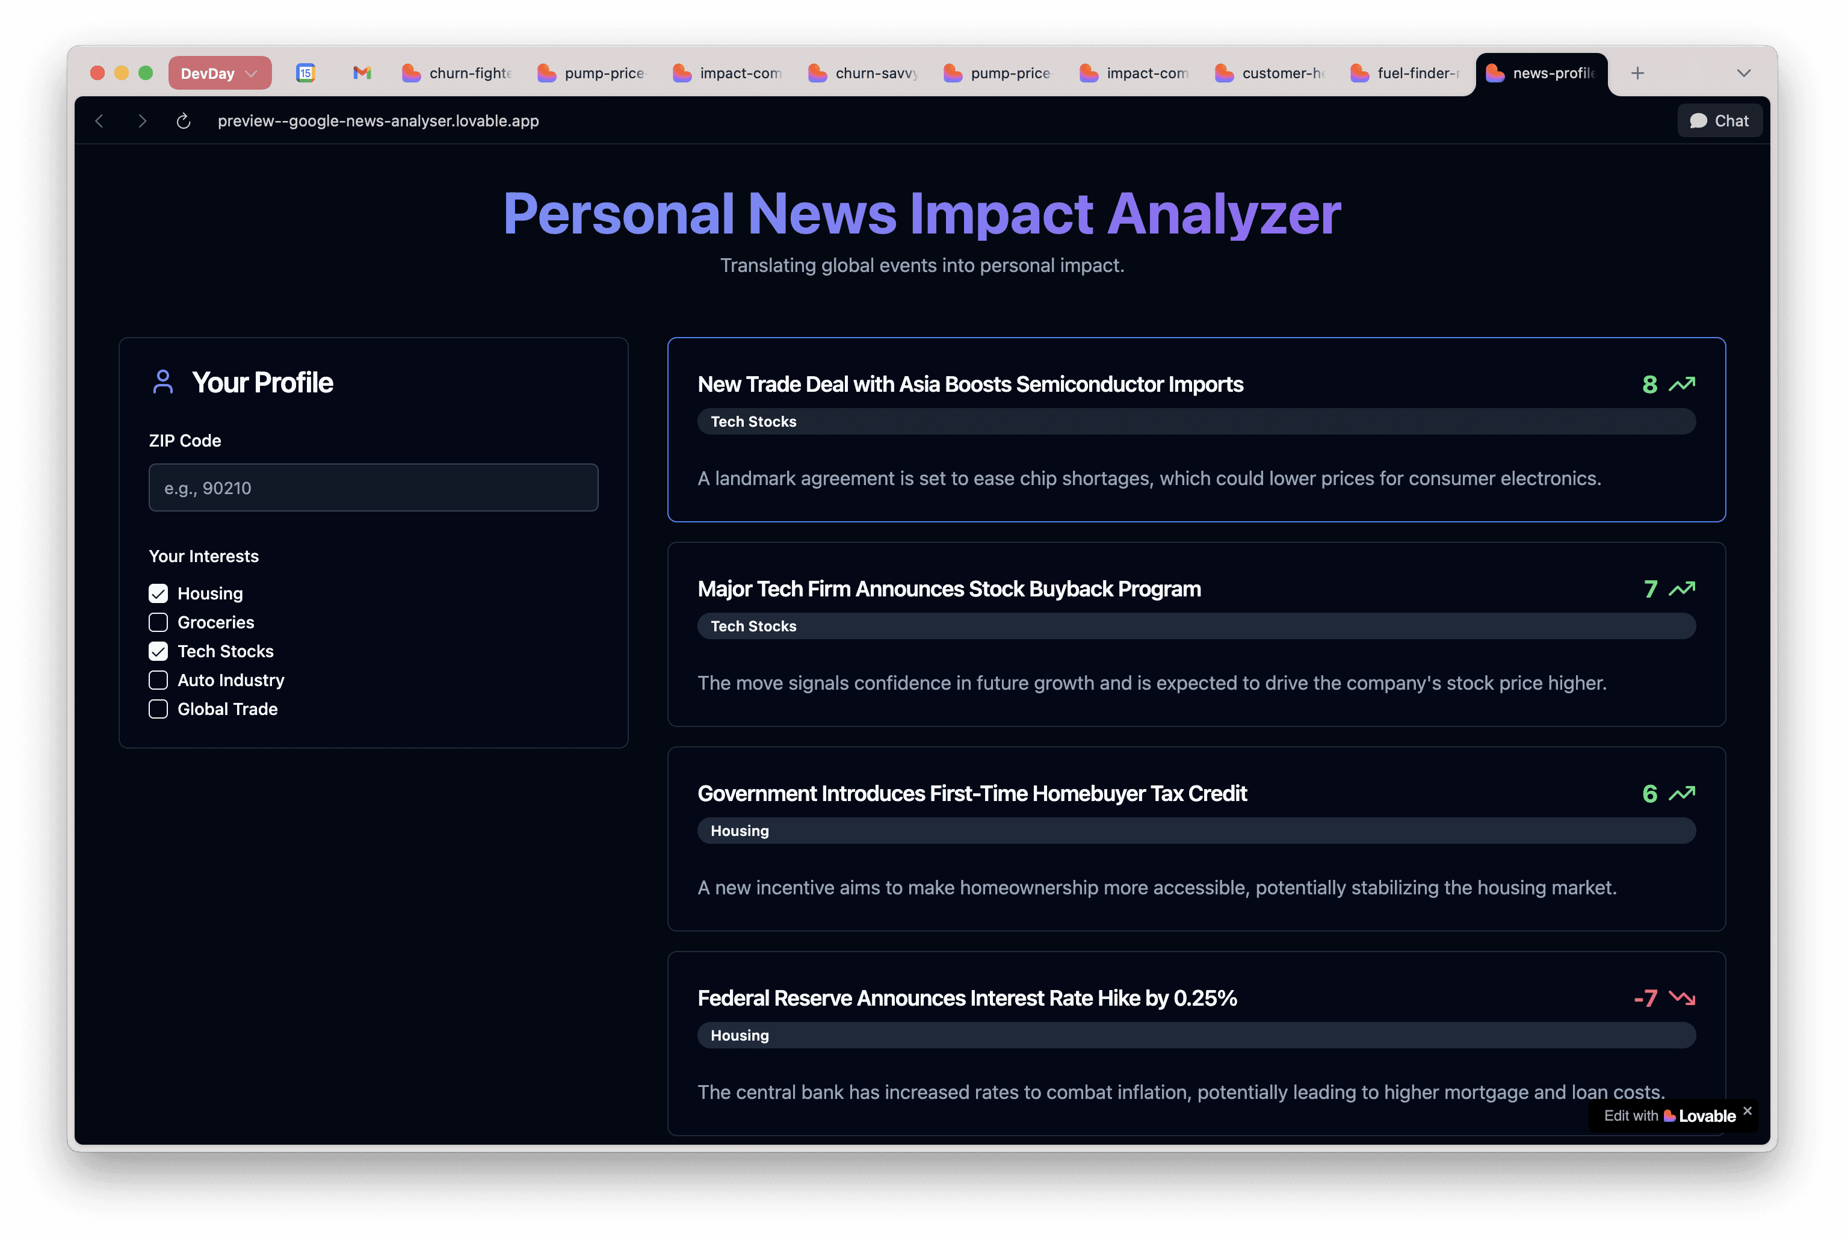This screenshot has width=1845, height=1241.
Task: Click the browser back arrow
Action: tap(100, 121)
